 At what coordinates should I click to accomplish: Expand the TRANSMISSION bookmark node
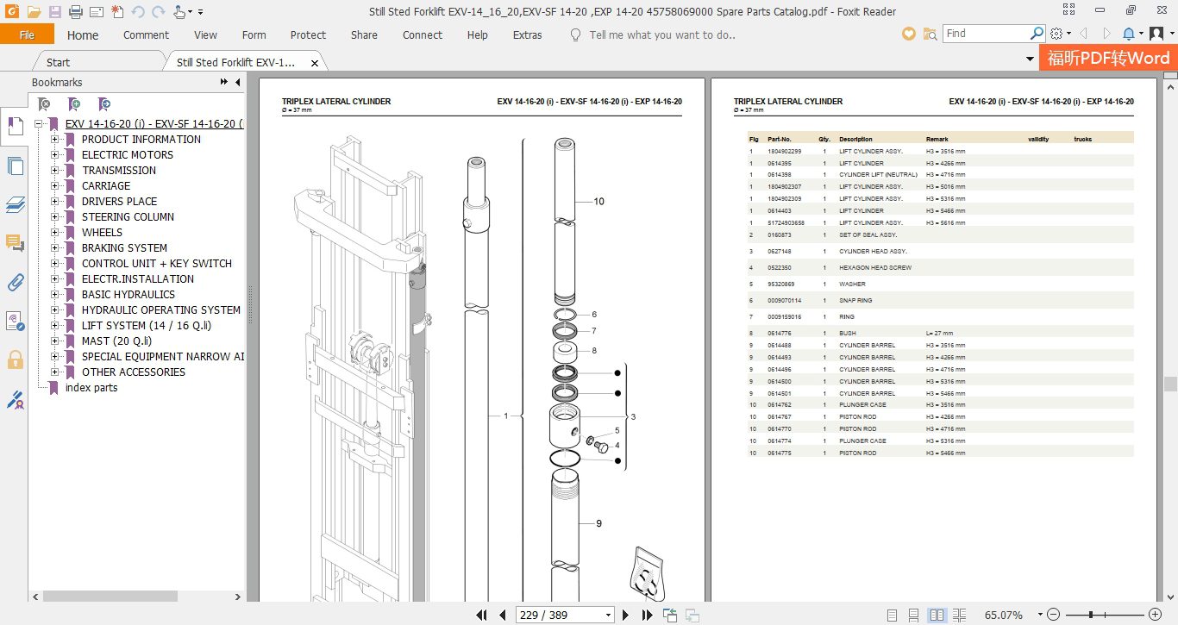point(55,171)
